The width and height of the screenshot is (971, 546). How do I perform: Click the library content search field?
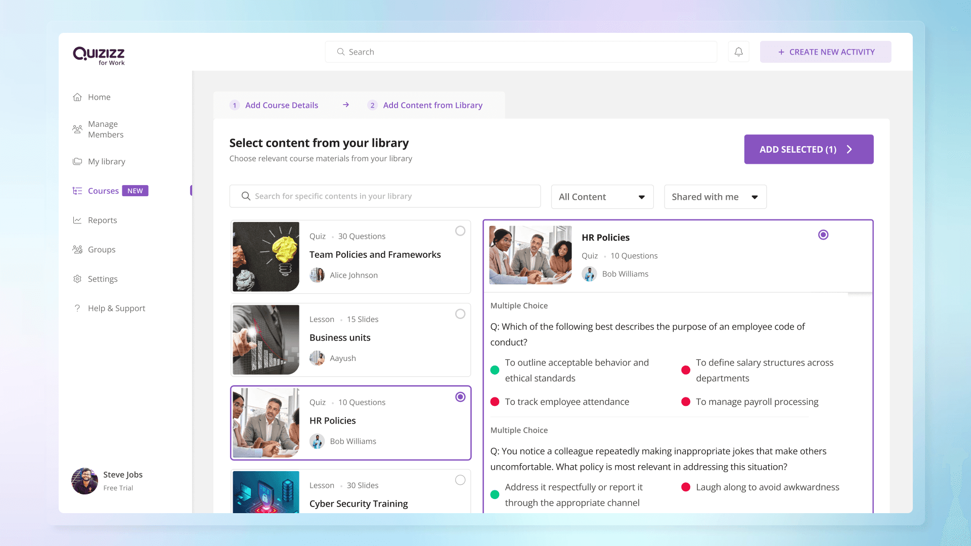coord(384,196)
